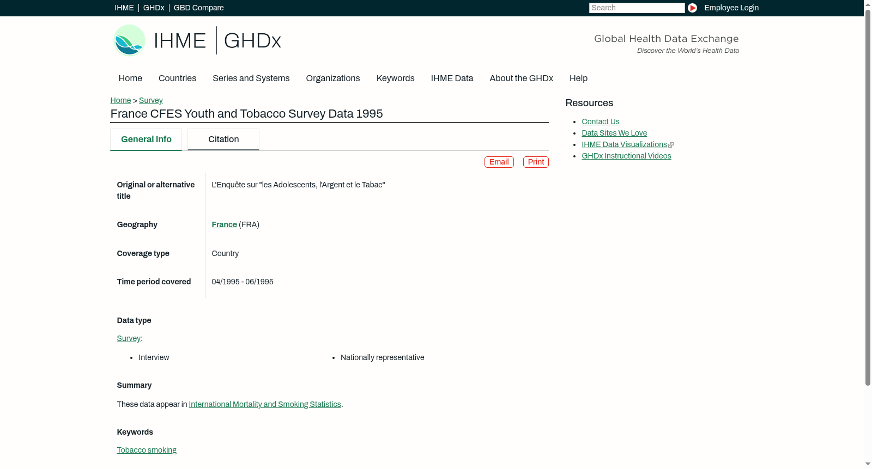Click the Print button
Image resolution: width=872 pixels, height=469 pixels.
point(536,162)
